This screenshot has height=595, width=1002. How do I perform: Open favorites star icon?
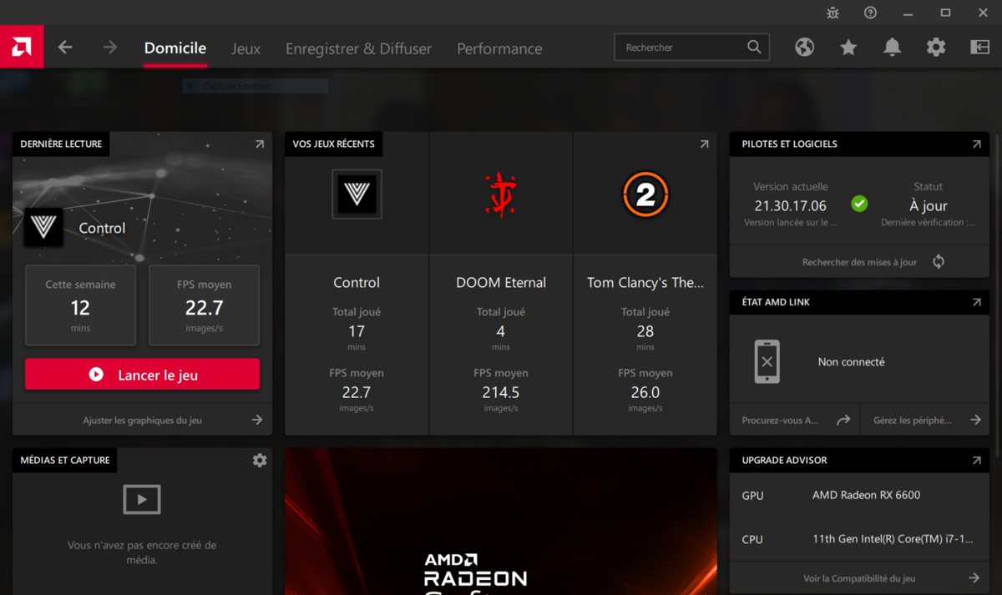pos(848,48)
